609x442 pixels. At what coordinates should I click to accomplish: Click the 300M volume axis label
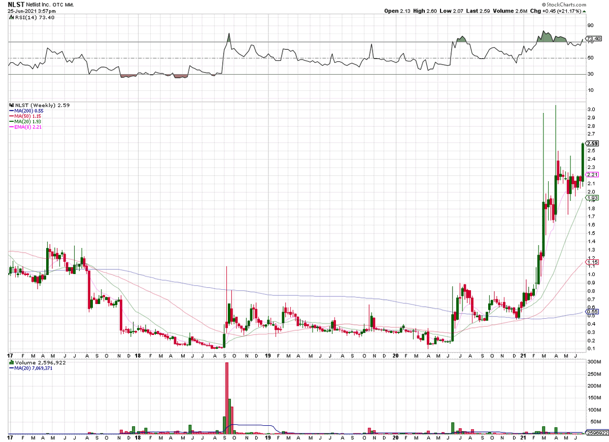(594, 361)
